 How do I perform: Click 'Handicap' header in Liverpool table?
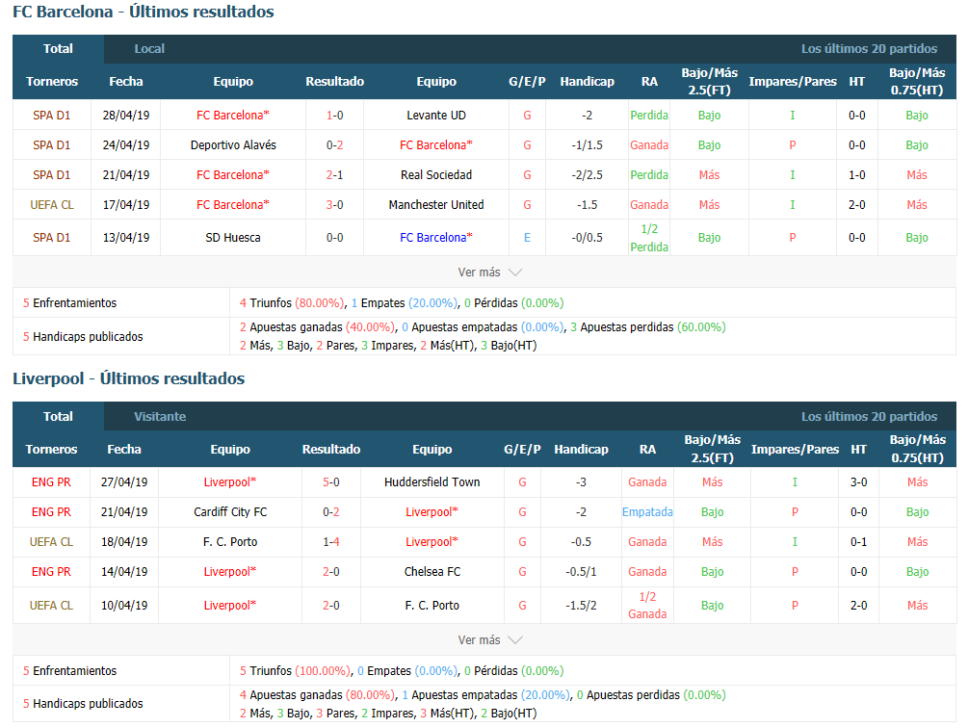581,450
